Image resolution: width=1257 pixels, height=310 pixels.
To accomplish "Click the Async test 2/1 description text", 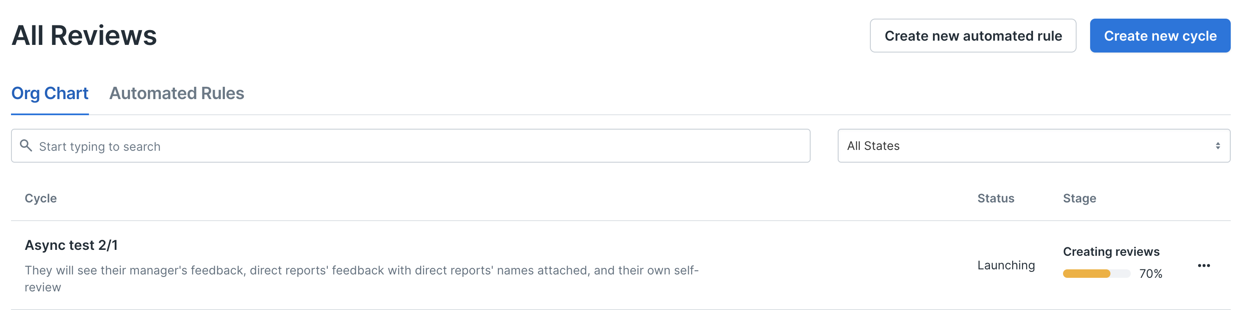I will 362,279.
